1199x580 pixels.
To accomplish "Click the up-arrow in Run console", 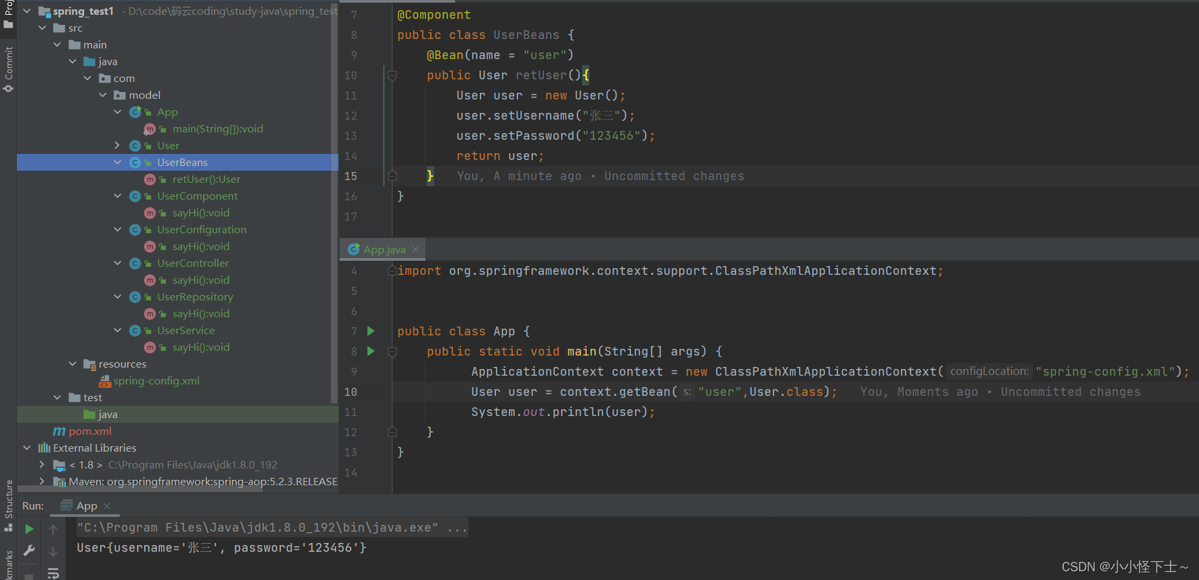I will (x=53, y=530).
